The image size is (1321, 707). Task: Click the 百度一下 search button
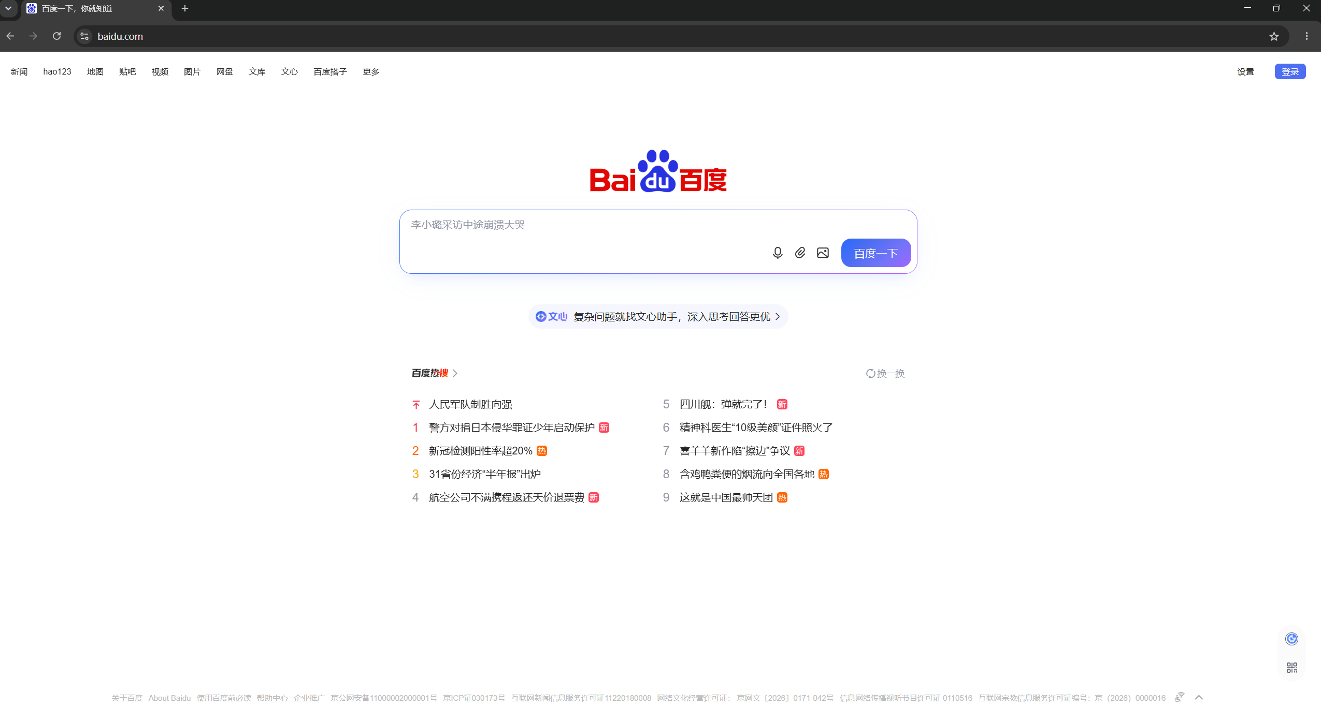(876, 253)
